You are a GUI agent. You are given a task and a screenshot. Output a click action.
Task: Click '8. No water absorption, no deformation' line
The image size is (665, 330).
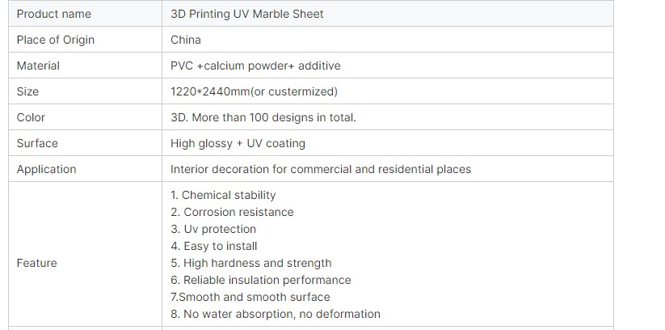click(x=275, y=314)
